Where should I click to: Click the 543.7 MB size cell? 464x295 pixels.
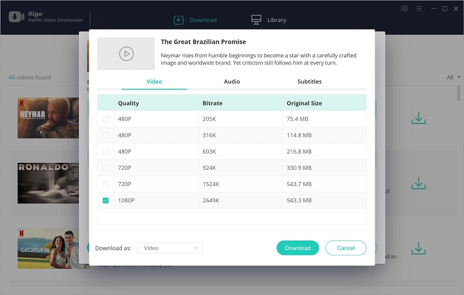tap(299, 184)
